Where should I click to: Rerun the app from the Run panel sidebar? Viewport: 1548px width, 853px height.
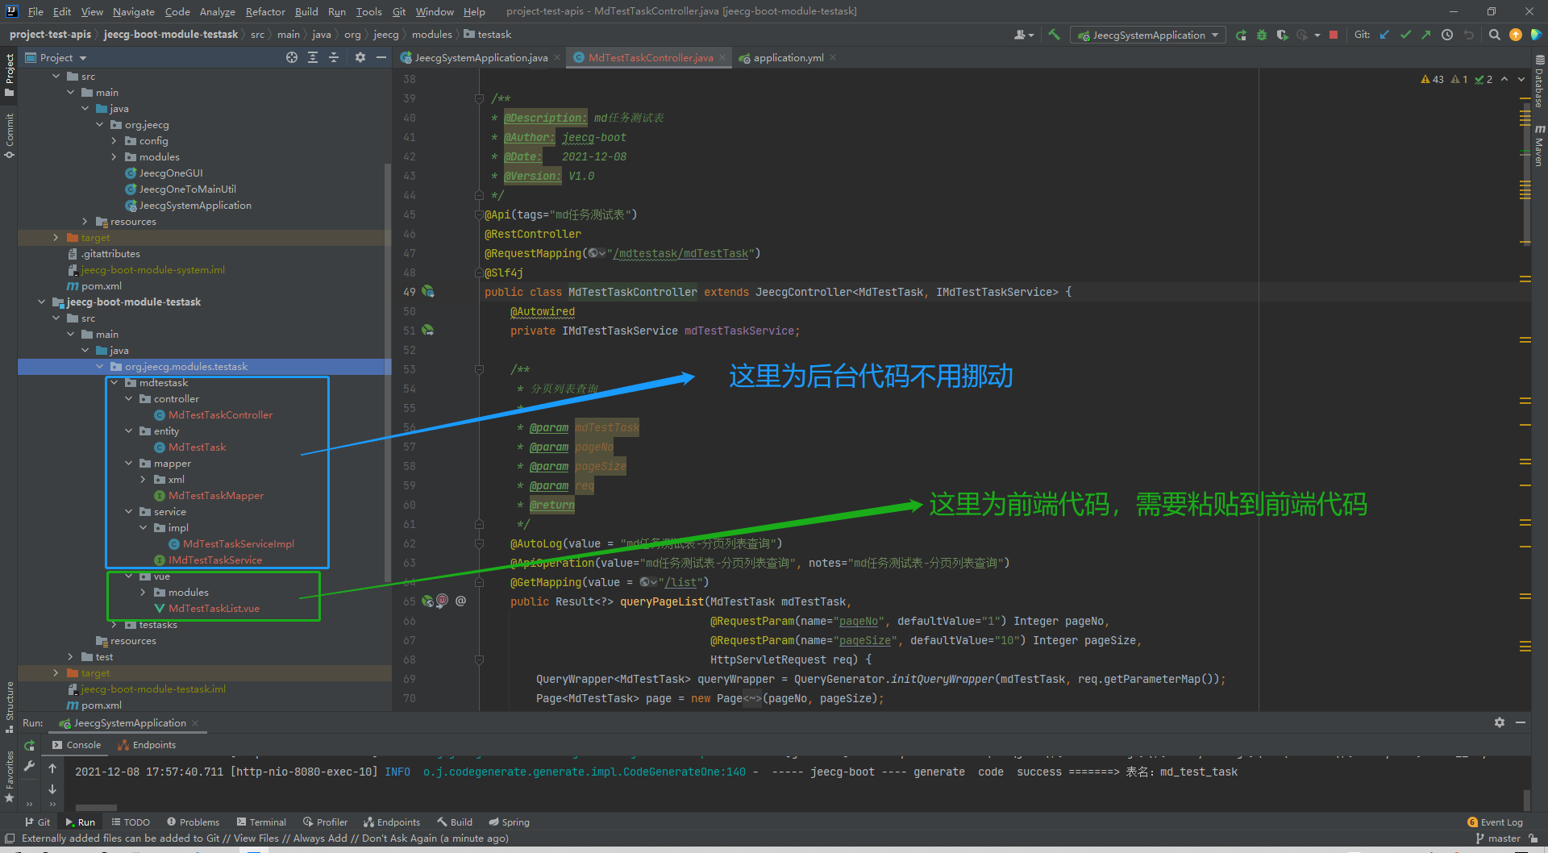[30, 745]
